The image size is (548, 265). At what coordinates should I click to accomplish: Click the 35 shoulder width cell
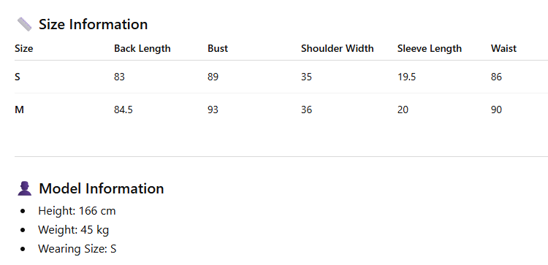click(x=306, y=77)
